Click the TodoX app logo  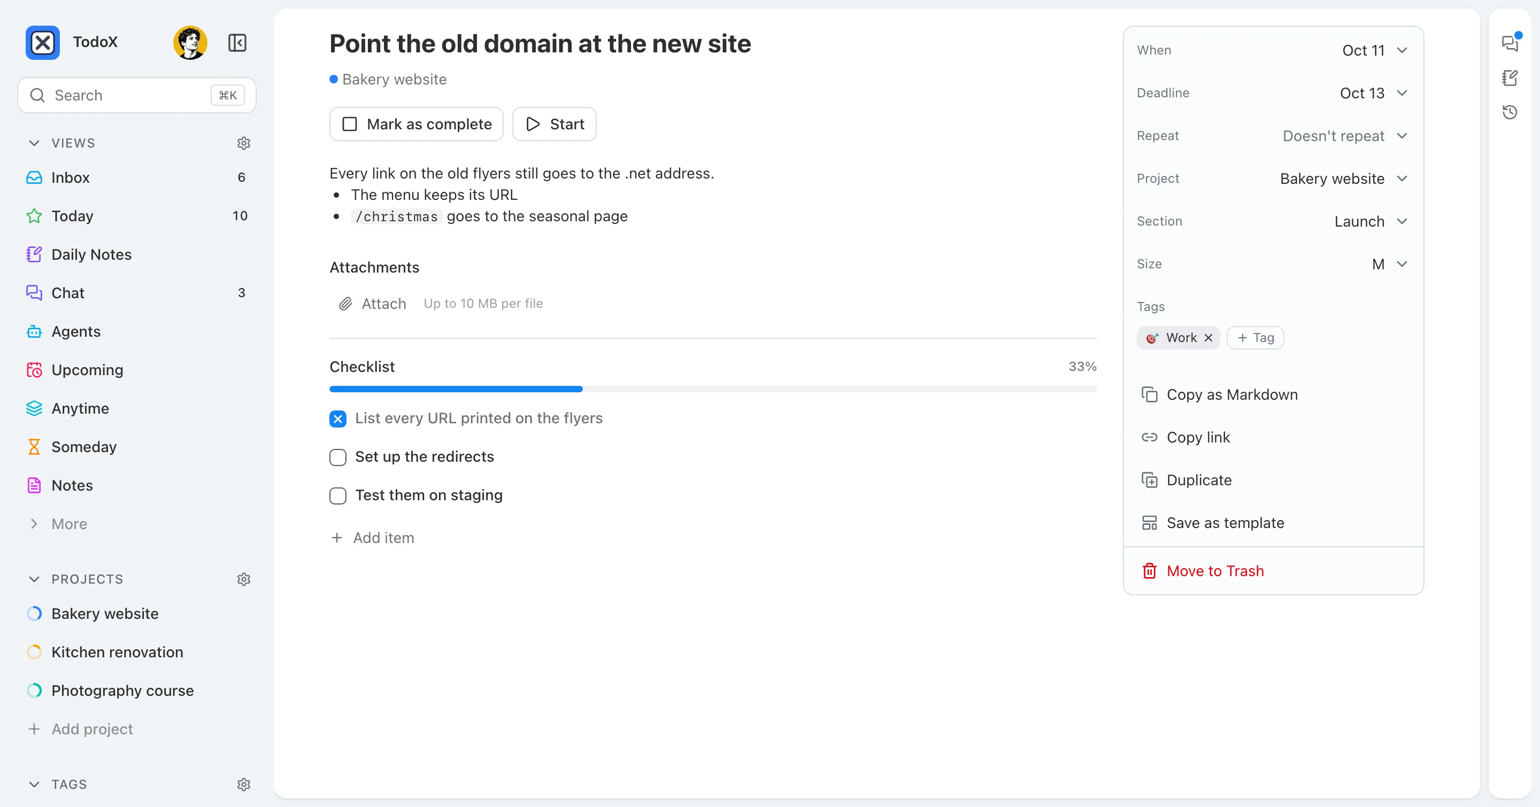click(x=42, y=42)
